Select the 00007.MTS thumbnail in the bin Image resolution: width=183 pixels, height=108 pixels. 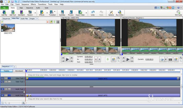(8, 28)
